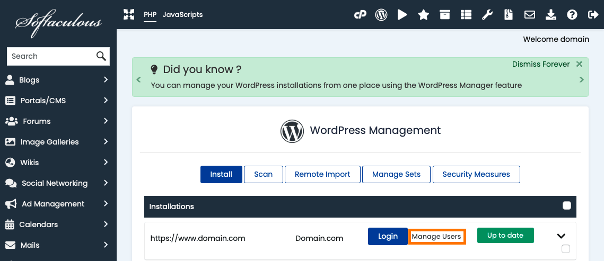Click the Portals/CMS list icon
Screen dimensions: 604x261
(10, 101)
